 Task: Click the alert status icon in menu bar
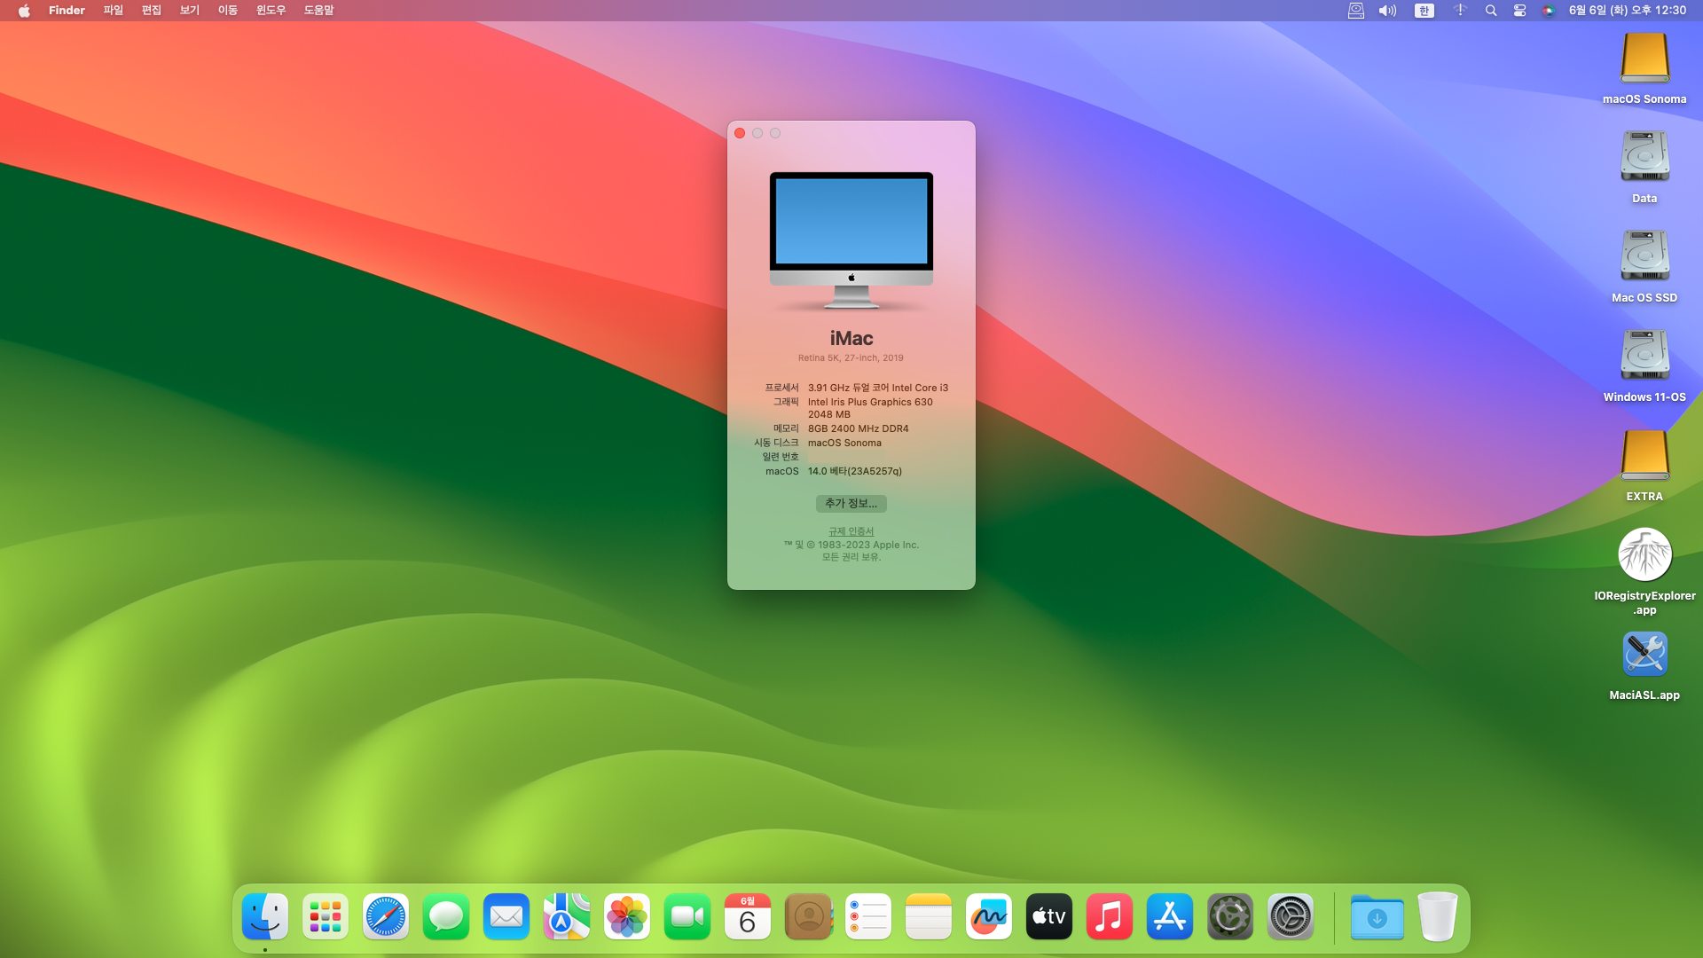(x=1460, y=11)
